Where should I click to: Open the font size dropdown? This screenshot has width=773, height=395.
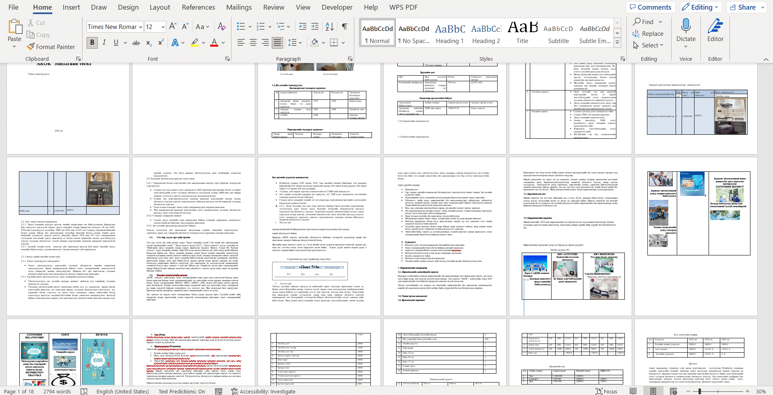click(x=163, y=27)
